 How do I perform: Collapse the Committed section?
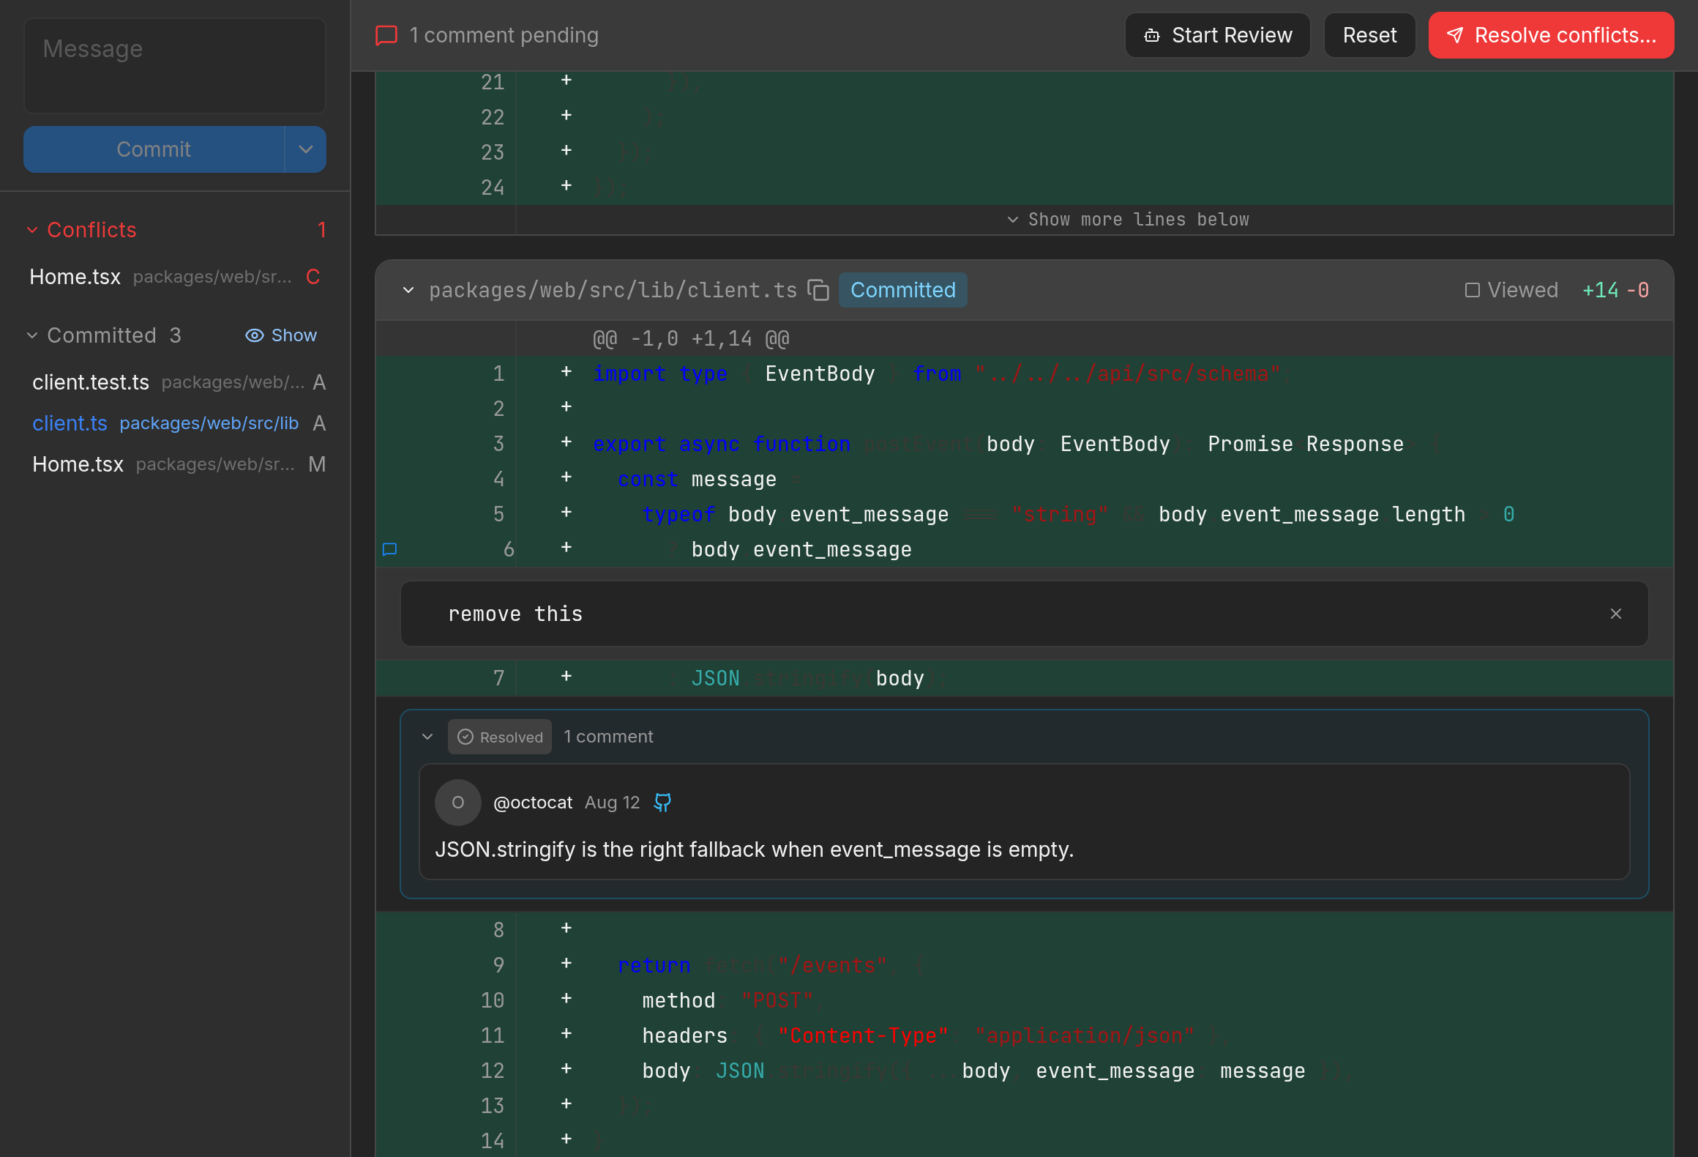pos(32,335)
